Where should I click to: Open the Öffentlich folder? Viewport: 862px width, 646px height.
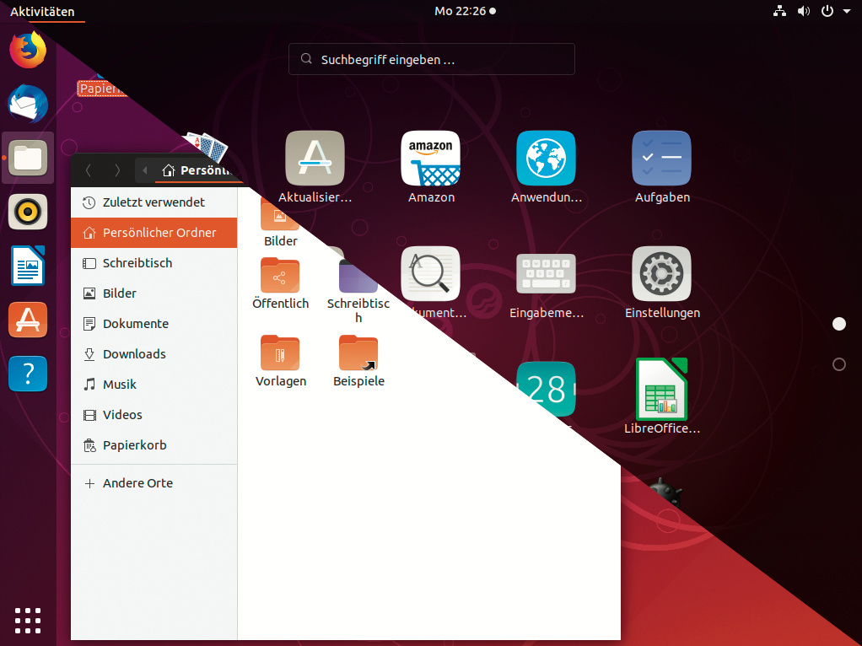pos(280,276)
